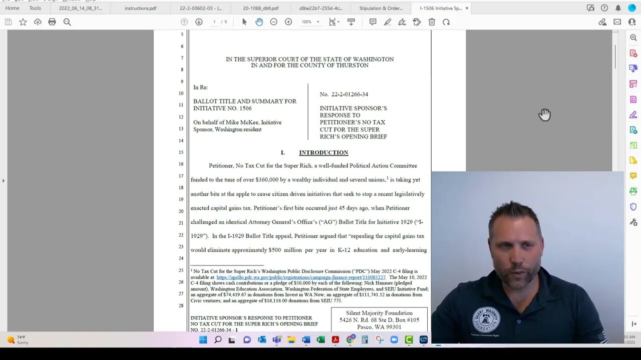This screenshot has height=360, width=641.
Task: Add a comment with sticky note icon
Action: click(373, 22)
